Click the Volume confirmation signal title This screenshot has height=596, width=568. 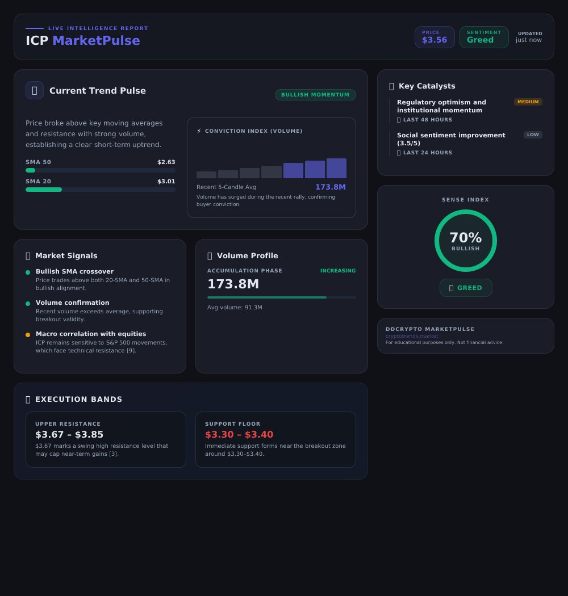(72, 303)
